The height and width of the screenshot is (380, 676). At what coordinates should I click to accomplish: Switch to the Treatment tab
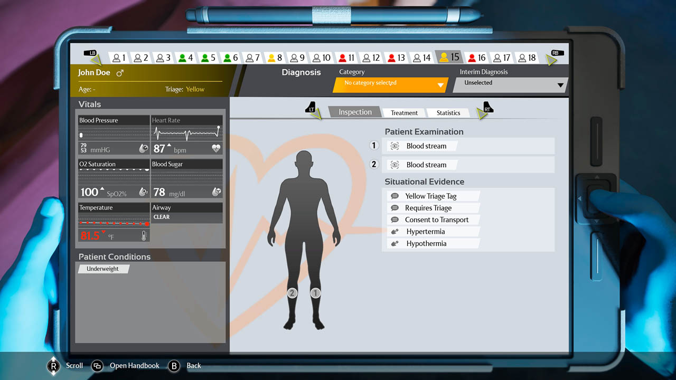(x=403, y=112)
